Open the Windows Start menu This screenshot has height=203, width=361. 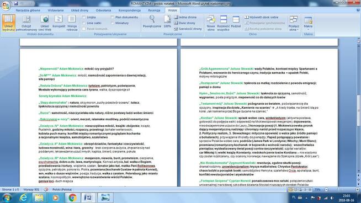pos(7,198)
